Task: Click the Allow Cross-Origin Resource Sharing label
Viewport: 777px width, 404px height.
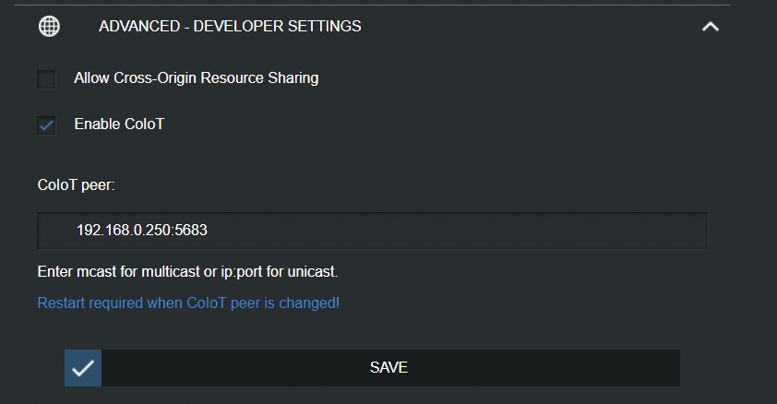Action: 196,78
